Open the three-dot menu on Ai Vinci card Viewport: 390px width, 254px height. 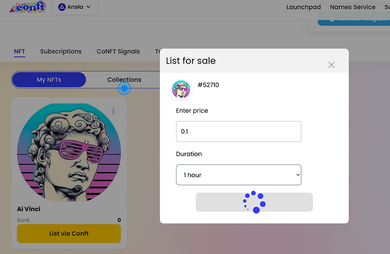click(x=113, y=111)
